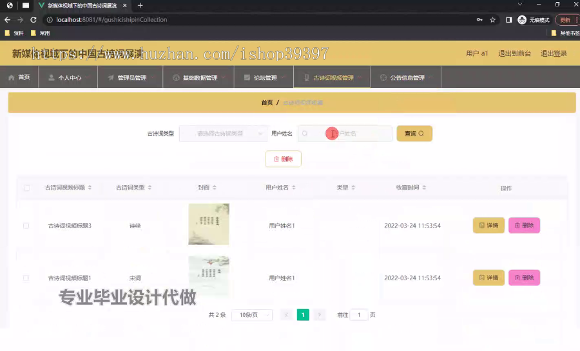Open the 常用 bookmarks folder
Image resolution: width=580 pixels, height=351 pixels.
click(41, 33)
